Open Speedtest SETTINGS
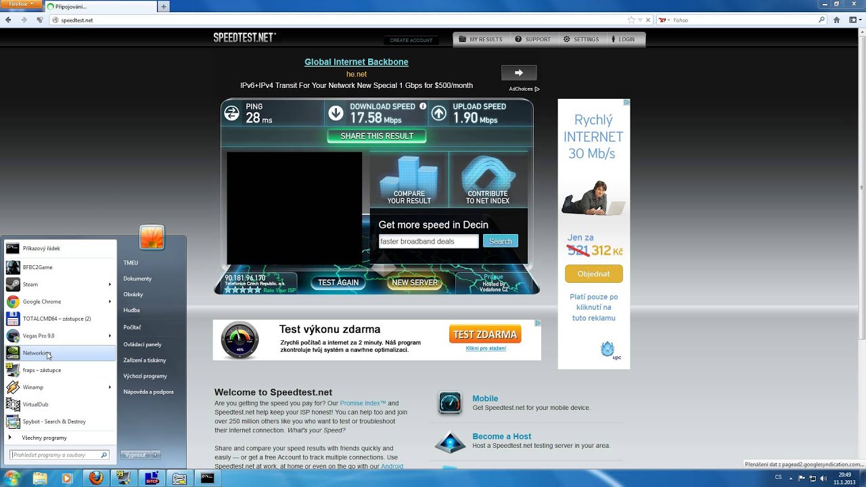Viewport: 866px width, 487px height. coord(580,39)
